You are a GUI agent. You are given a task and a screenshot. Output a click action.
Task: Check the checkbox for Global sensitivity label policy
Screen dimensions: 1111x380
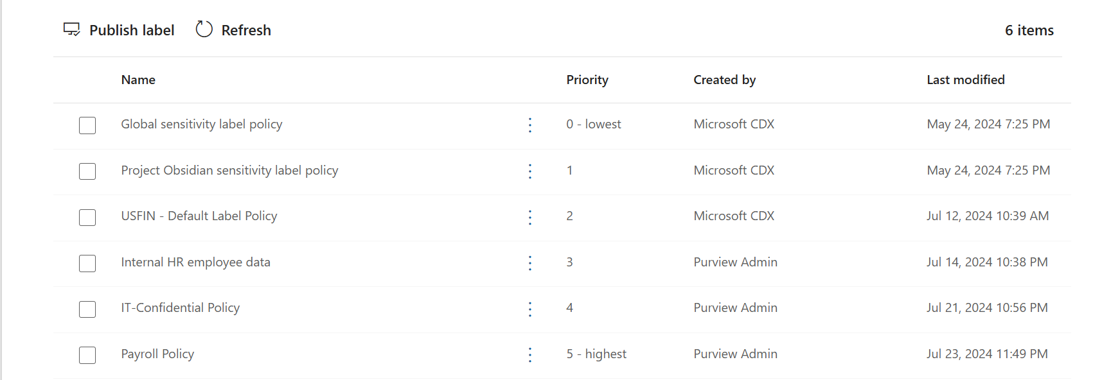pyautogui.click(x=87, y=125)
